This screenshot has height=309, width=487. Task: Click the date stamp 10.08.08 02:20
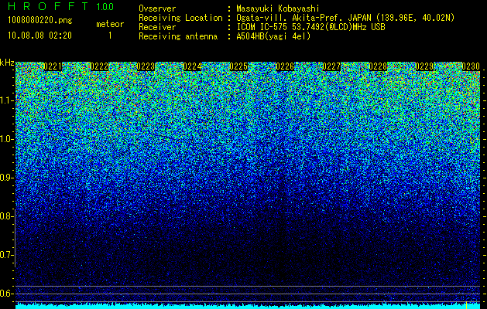click(x=39, y=36)
